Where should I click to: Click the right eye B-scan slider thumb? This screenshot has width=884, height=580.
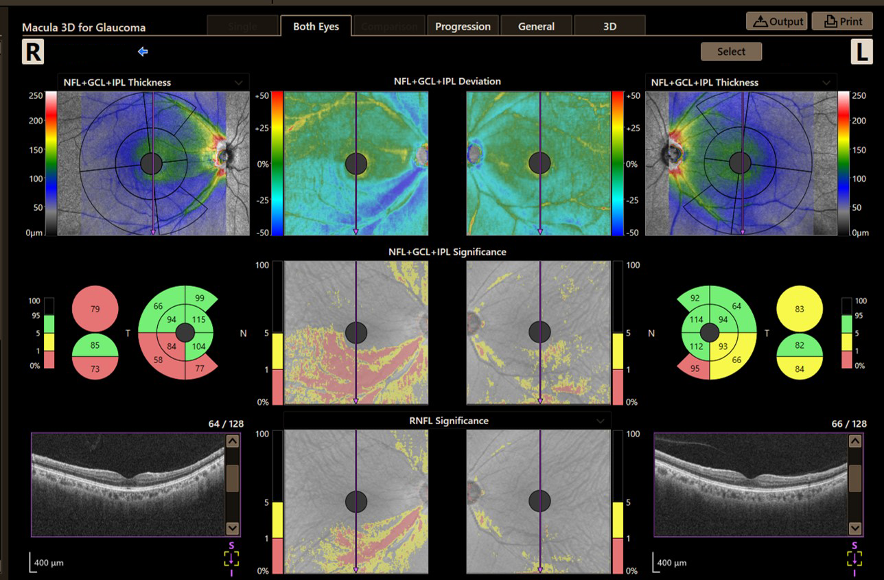coord(232,478)
